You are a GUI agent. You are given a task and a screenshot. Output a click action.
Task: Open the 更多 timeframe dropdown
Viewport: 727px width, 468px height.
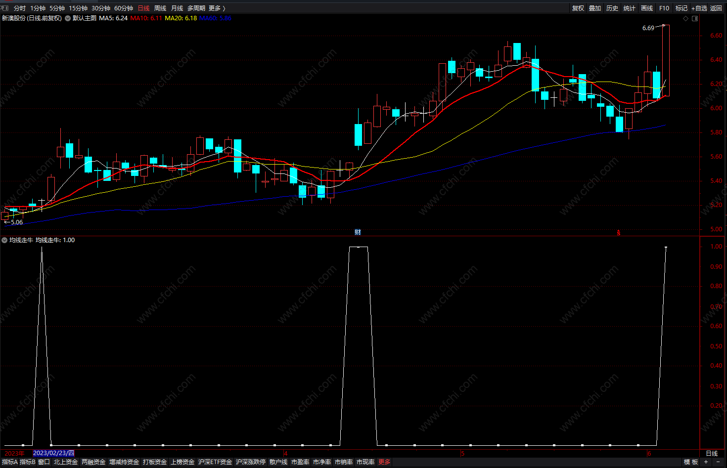217,8
